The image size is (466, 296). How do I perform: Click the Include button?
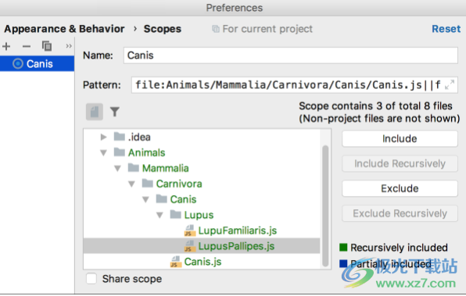pyautogui.click(x=400, y=139)
